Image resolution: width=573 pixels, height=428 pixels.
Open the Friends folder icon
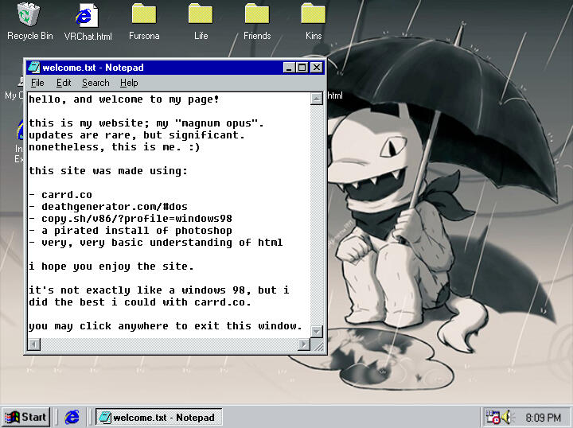click(257, 15)
